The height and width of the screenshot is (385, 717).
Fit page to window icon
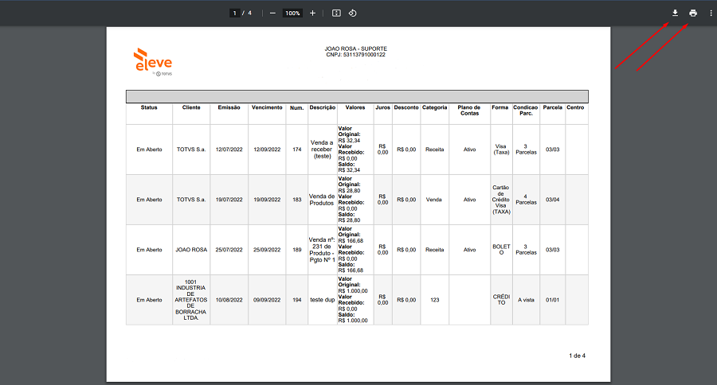[x=336, y=14]
